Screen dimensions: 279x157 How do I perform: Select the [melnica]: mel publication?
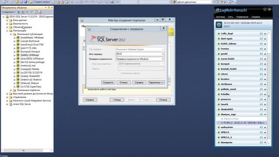28,66
